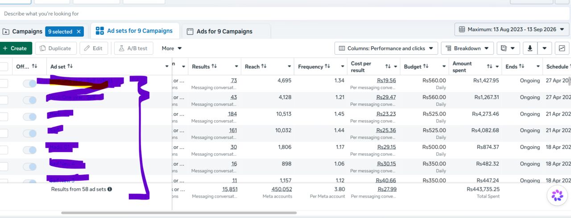Open Amount spent column options arrow
The height and width of the screenshot is (218, 571).
point(497,67)
